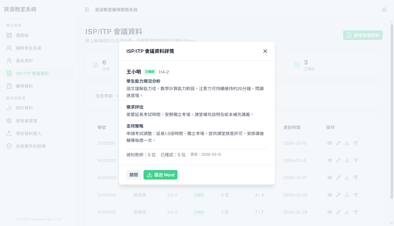
Task: Edit pencil icon for 張俊偉 row
Action: point(338,195)
